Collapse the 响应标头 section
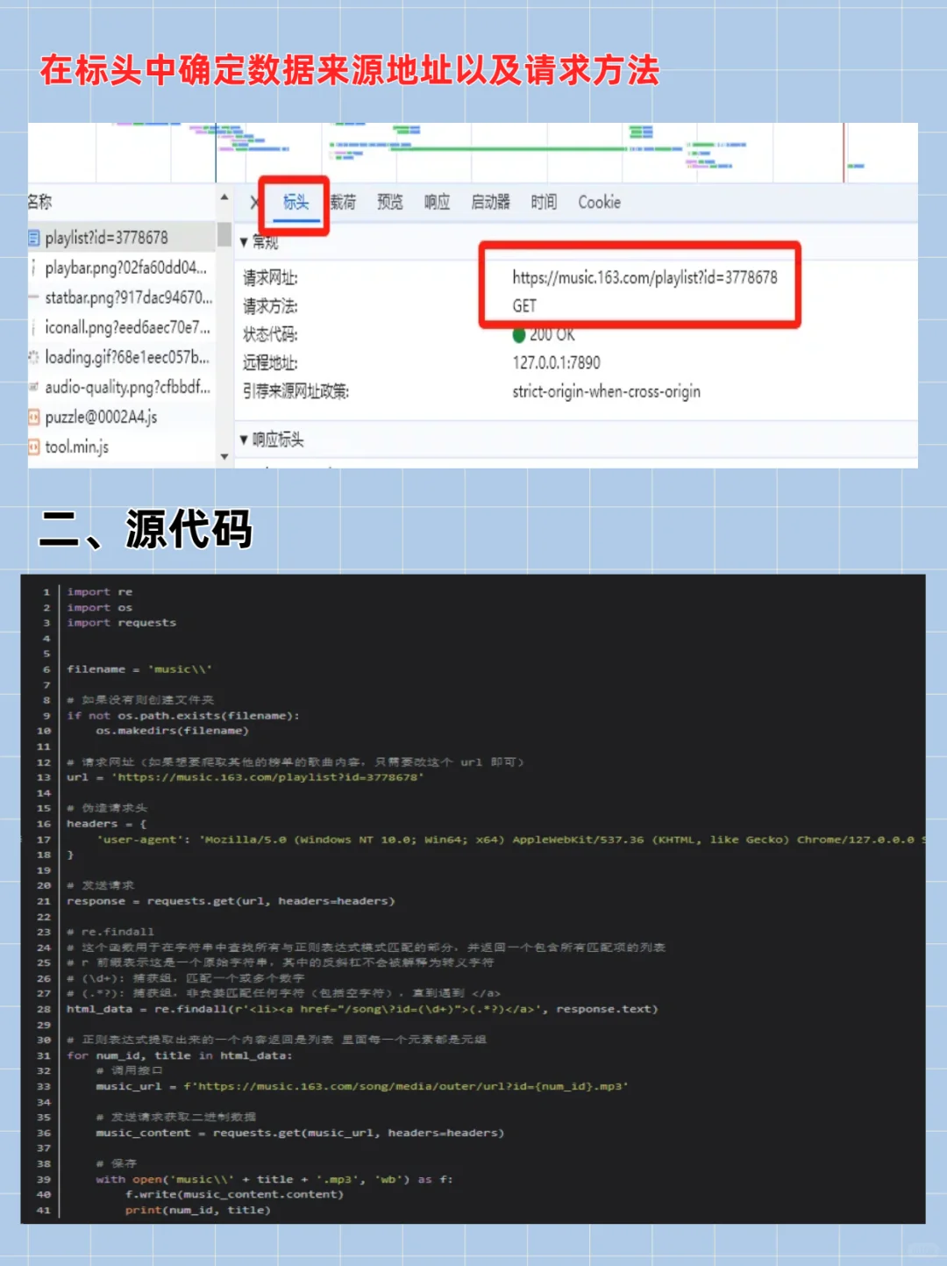The height and width of the screenshot is (1266, 947). point(244,440)
